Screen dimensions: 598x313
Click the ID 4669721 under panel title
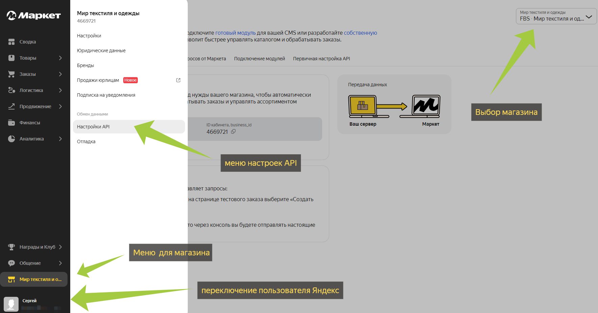(x=86, y=21)
